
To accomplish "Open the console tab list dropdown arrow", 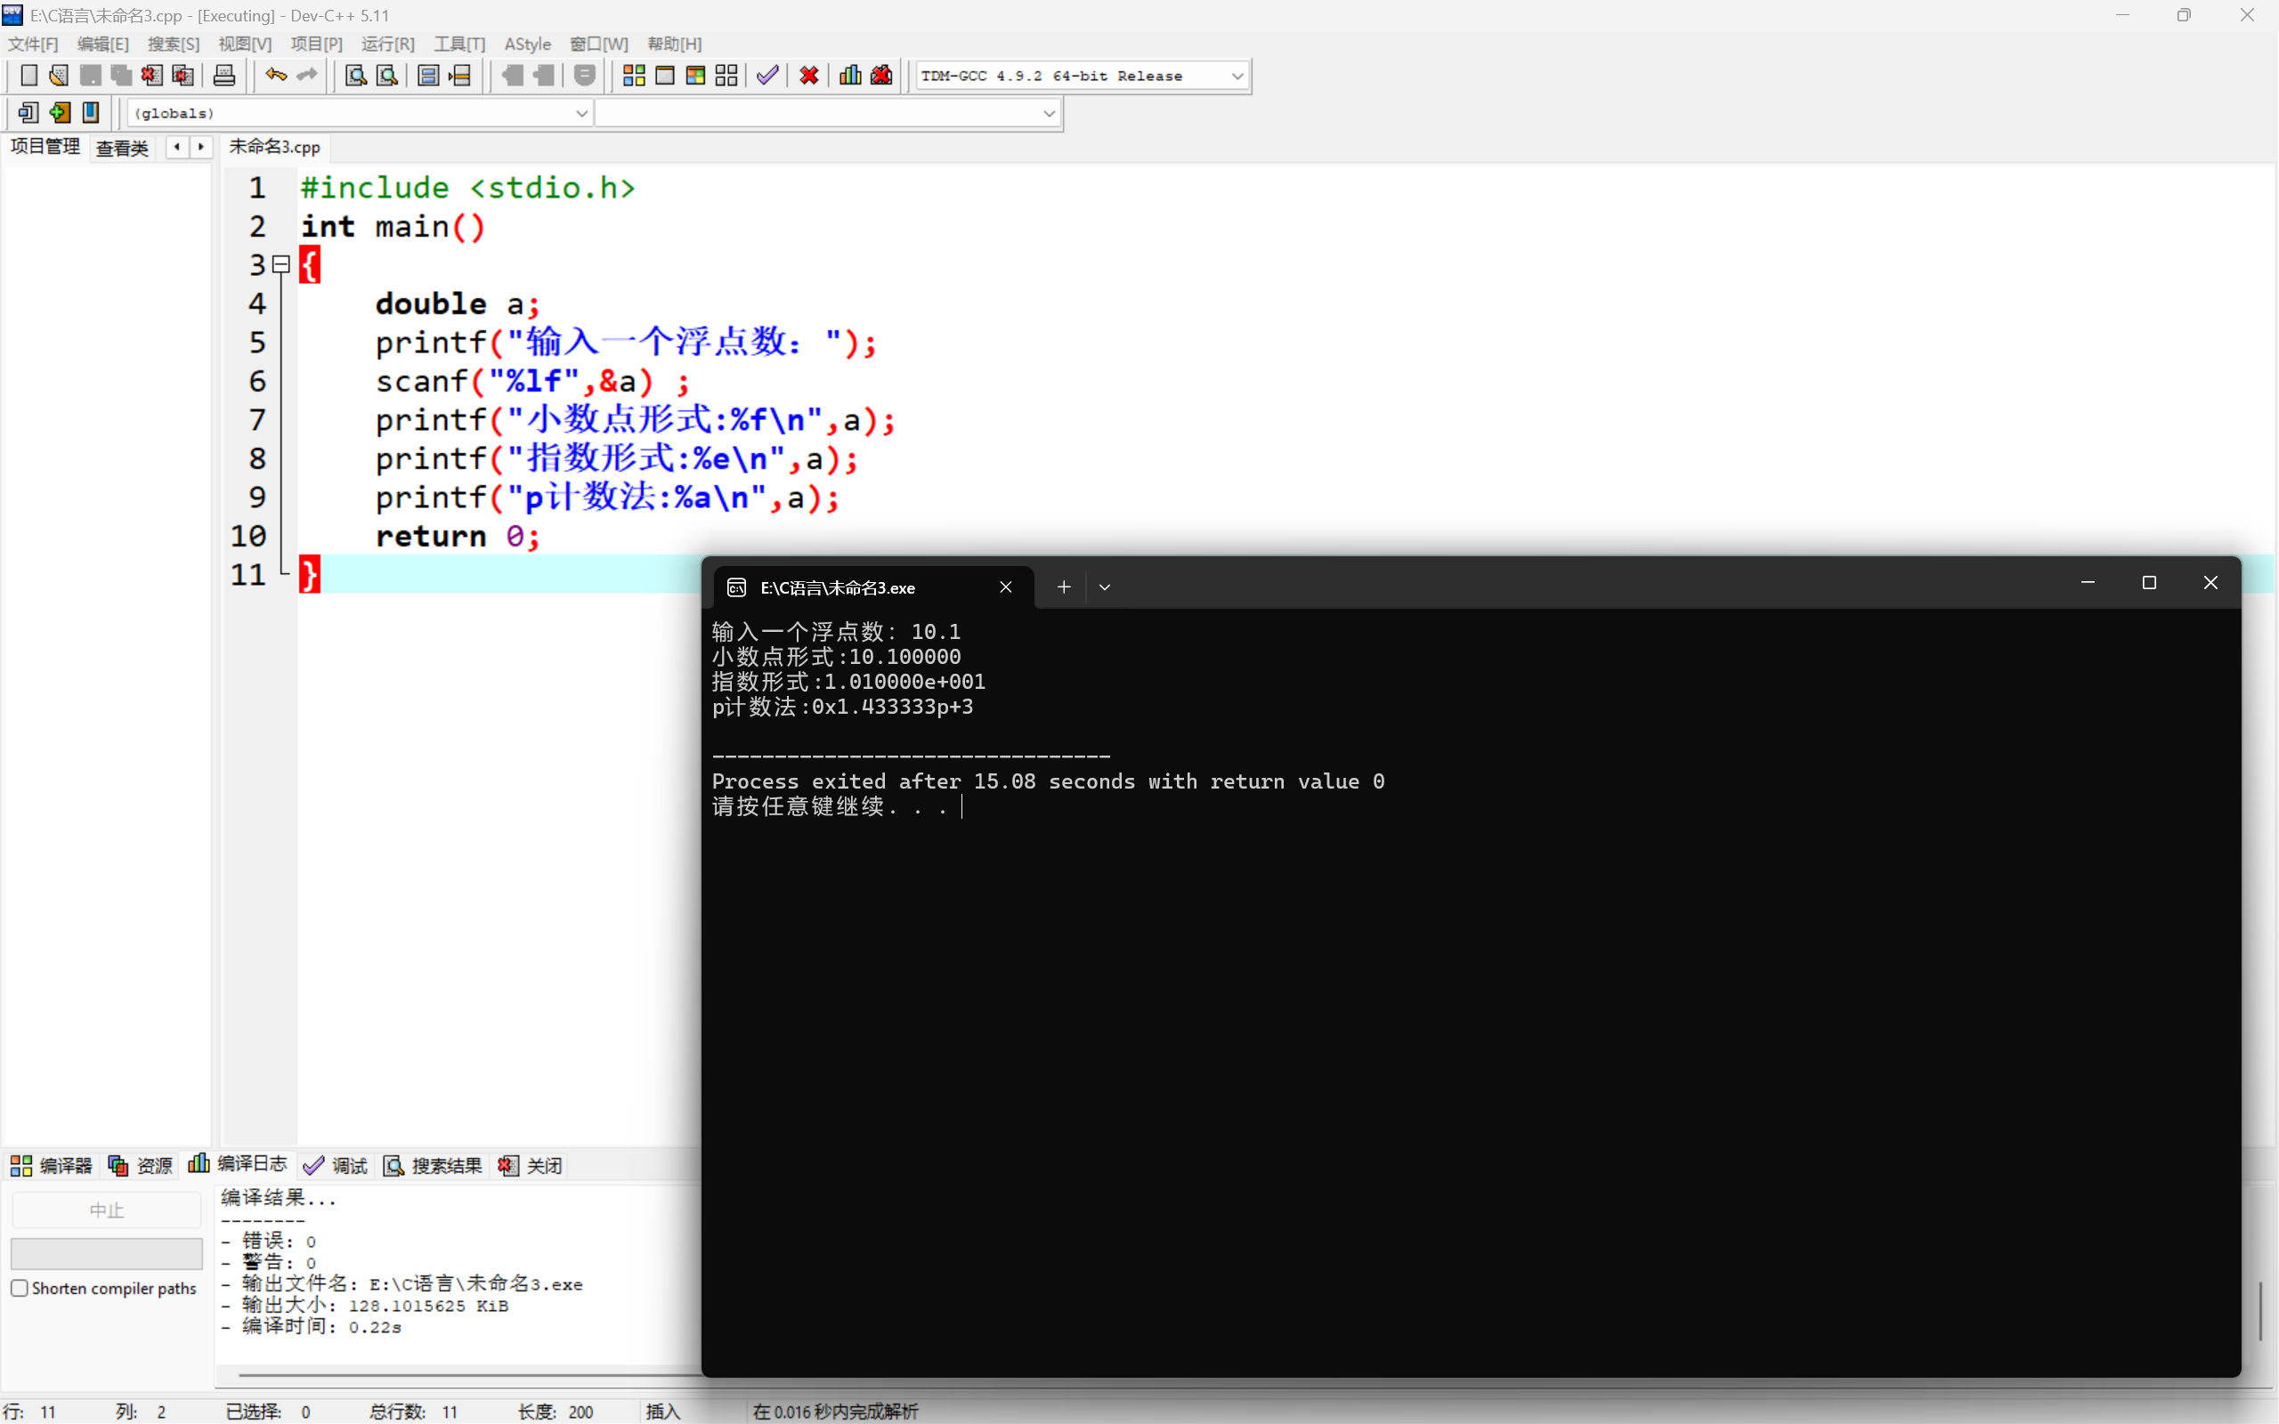I will (1105, 587).
